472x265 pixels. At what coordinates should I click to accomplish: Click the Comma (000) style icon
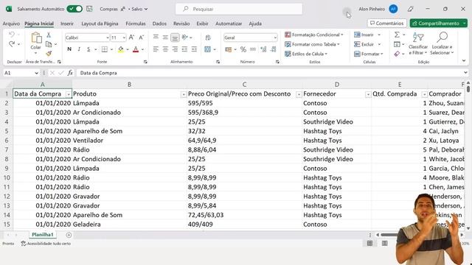[253, 49]
